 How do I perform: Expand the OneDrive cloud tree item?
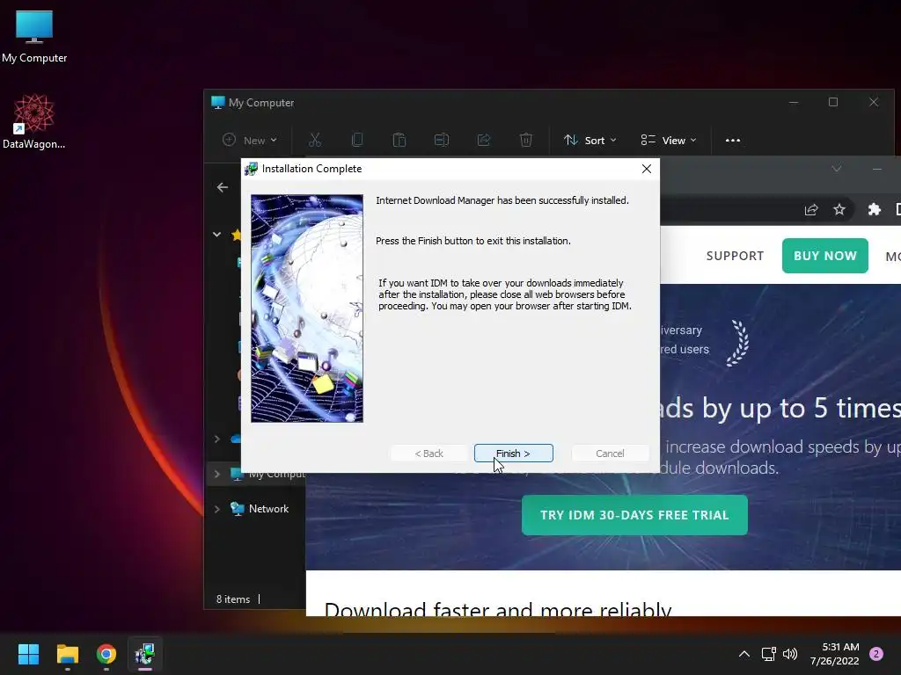point(216,439)
